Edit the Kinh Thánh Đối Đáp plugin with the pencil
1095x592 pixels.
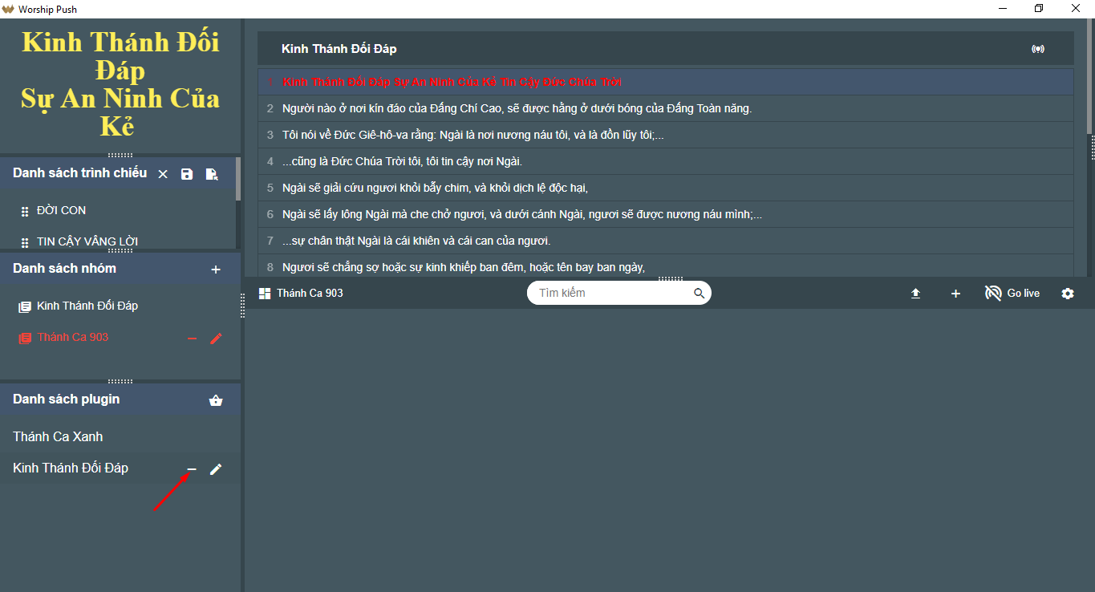[x=216, y=469]
